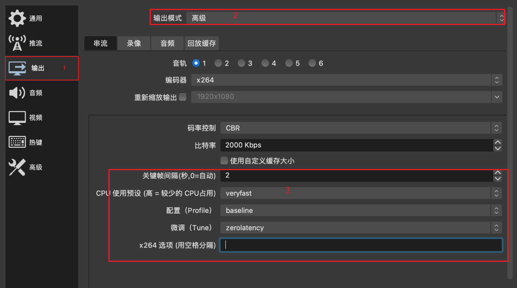Screen dimensions: 517x288
Task: Open the CPU 使用预设 veryfast dropdown
Action: coord(361,193)
